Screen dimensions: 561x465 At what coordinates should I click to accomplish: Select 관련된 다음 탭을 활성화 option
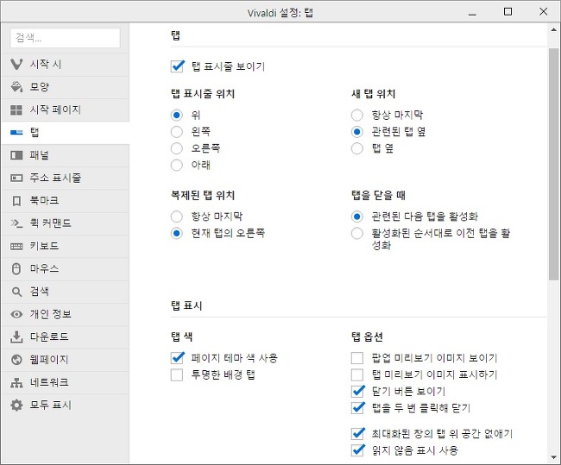[x=357, y=217]
